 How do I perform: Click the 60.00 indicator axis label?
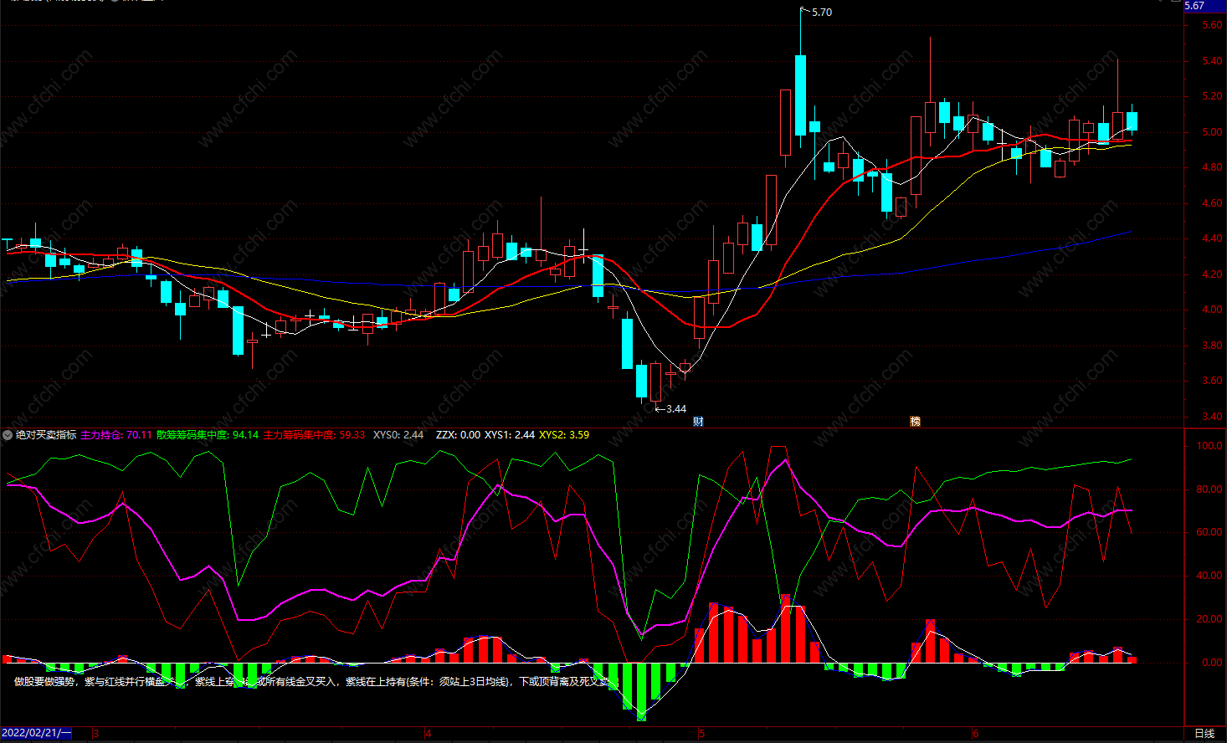pyautogui.click(x=1209, y=532)
